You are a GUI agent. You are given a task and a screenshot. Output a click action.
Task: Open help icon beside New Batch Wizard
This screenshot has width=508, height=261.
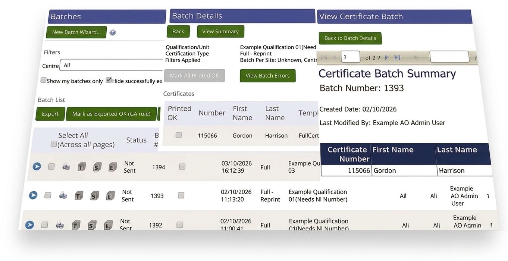click(112, 32)
